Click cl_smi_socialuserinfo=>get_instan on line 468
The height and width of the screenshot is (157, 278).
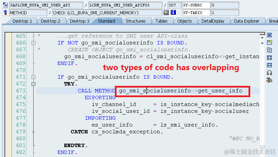coord(203,56)
